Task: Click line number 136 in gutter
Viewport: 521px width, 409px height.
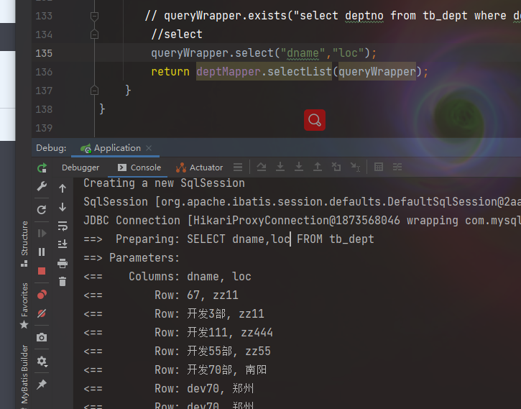Action: [x=44, y=72]
